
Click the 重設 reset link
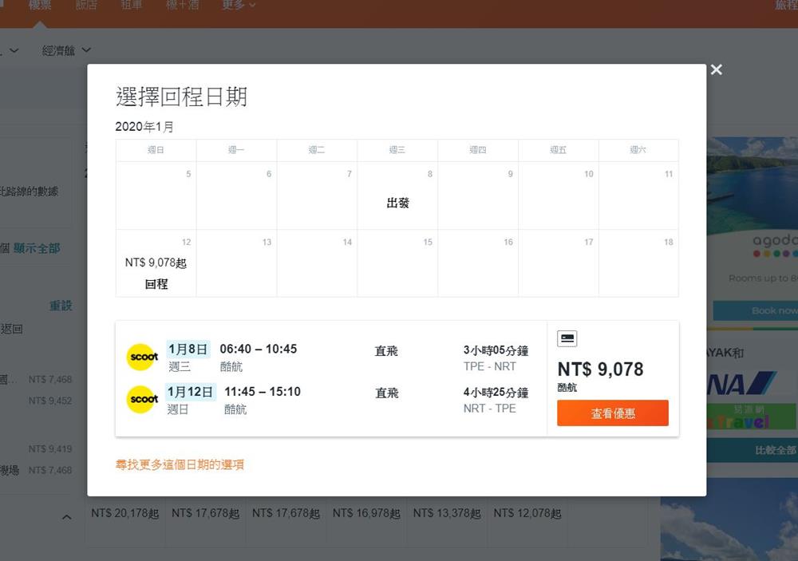pos(61,306)
